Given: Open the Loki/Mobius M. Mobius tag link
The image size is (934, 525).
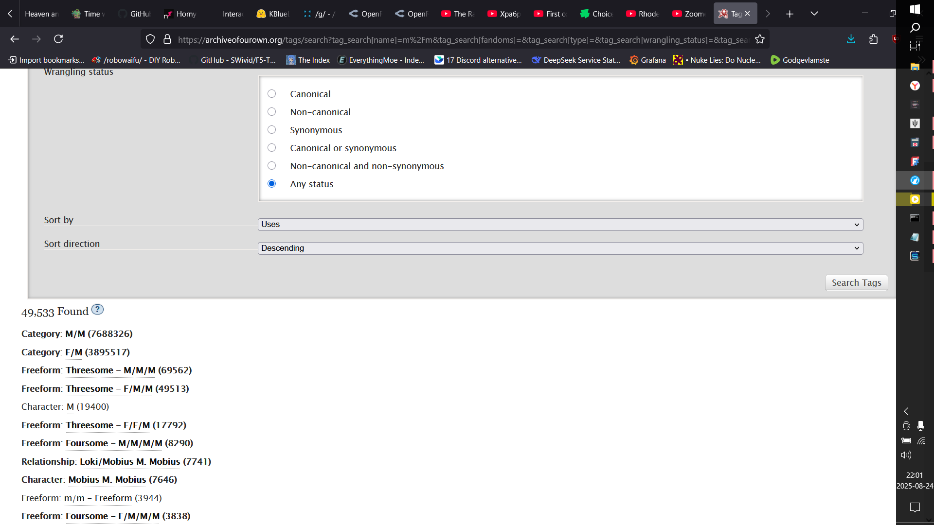Looking at the screenshot, I should [x=130, y=462].
